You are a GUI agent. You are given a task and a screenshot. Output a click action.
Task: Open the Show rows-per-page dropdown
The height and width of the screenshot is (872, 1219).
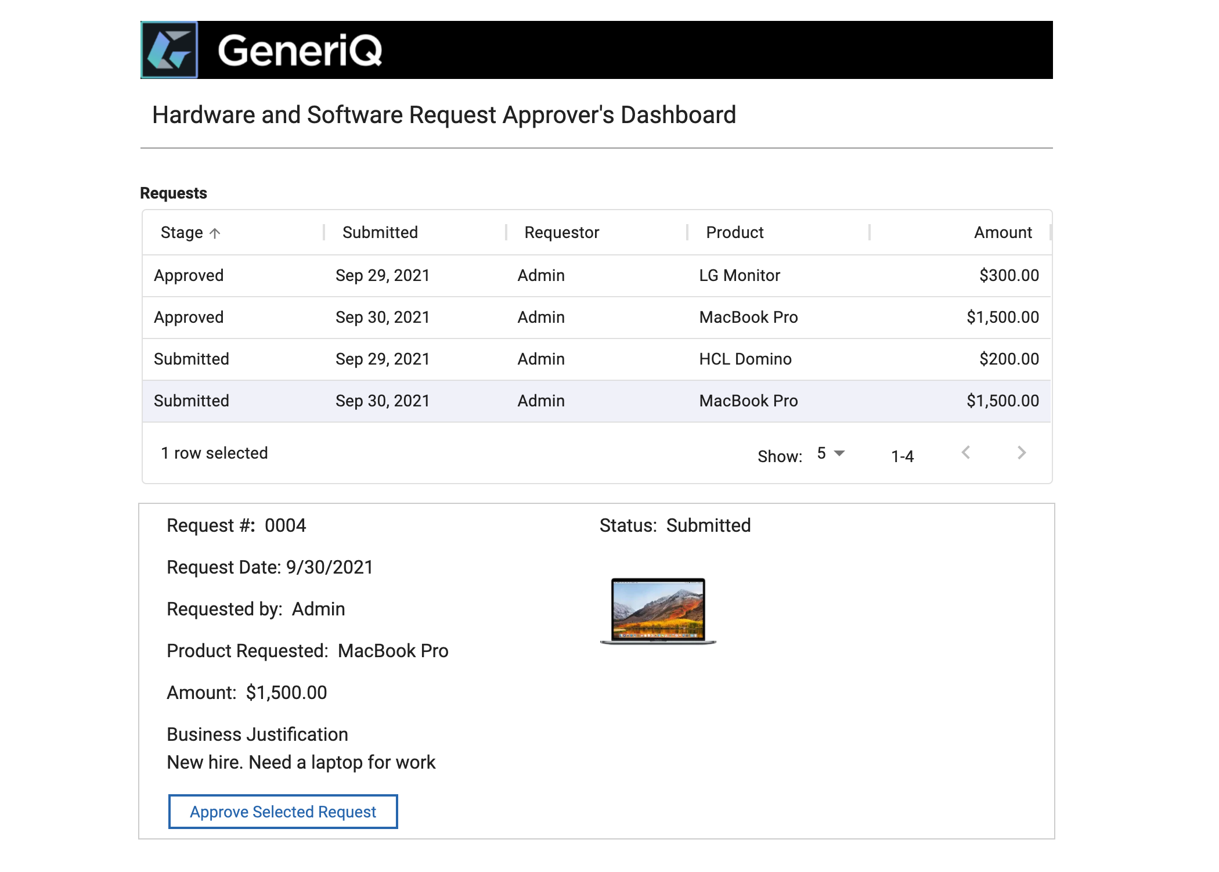point(831,453)
